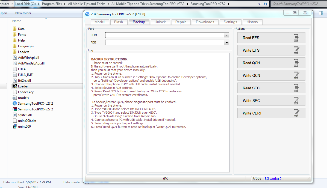Select the SamsungToolPRO-v27.2 application icon

[x=14, y=103]
